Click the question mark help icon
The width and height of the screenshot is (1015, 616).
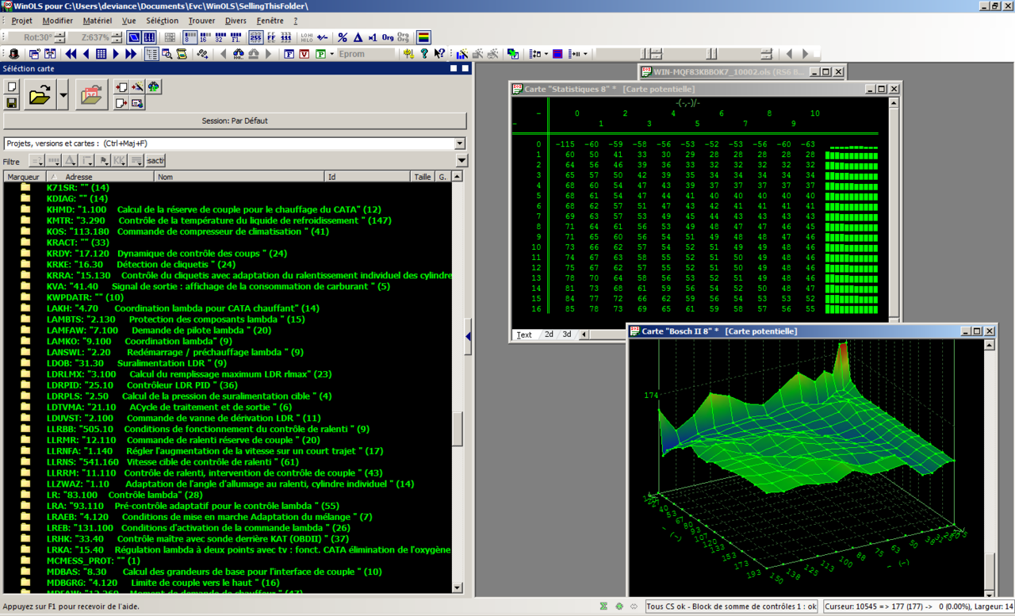click(424, 54)
